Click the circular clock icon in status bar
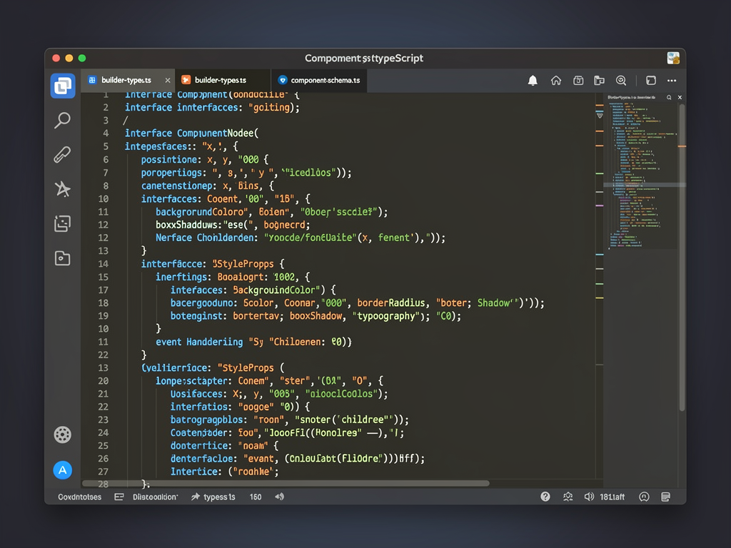The image size is (731, 548). 644,497
